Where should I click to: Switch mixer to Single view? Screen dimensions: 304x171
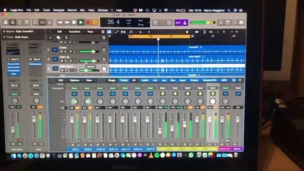112,80
